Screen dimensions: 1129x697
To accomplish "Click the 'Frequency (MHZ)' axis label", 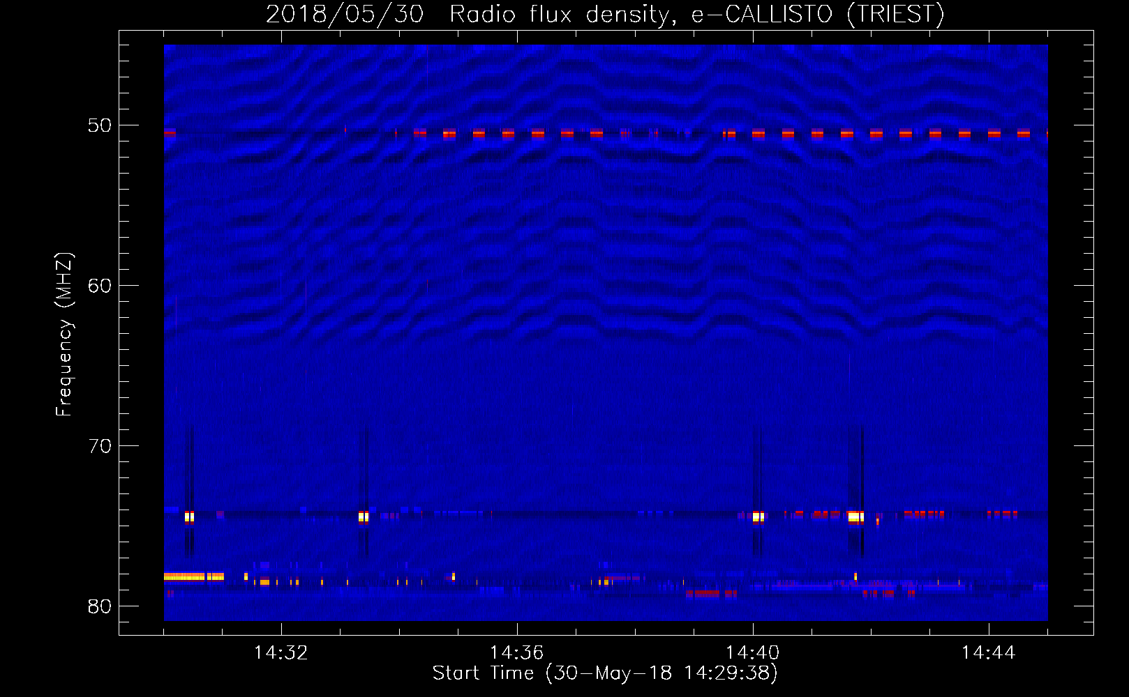I will (x=64, y=334).
